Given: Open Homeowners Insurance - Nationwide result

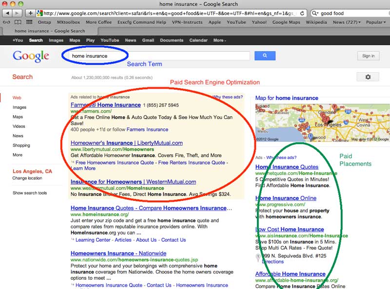Looking at the screenshot, I should pos(118,253).
